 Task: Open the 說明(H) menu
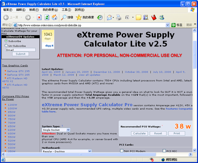tap(80, 10)
